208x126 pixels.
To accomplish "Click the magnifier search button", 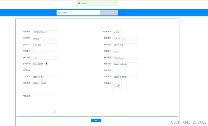I will (109, 13).
